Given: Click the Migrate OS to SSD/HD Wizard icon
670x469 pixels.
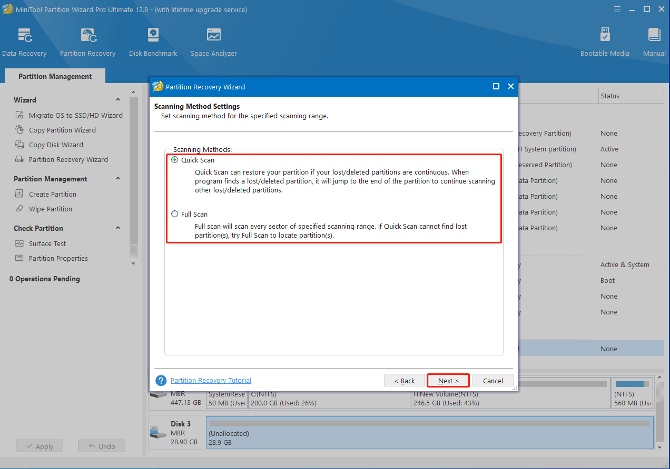Looking at the screenshot, I should click(19, 115).
